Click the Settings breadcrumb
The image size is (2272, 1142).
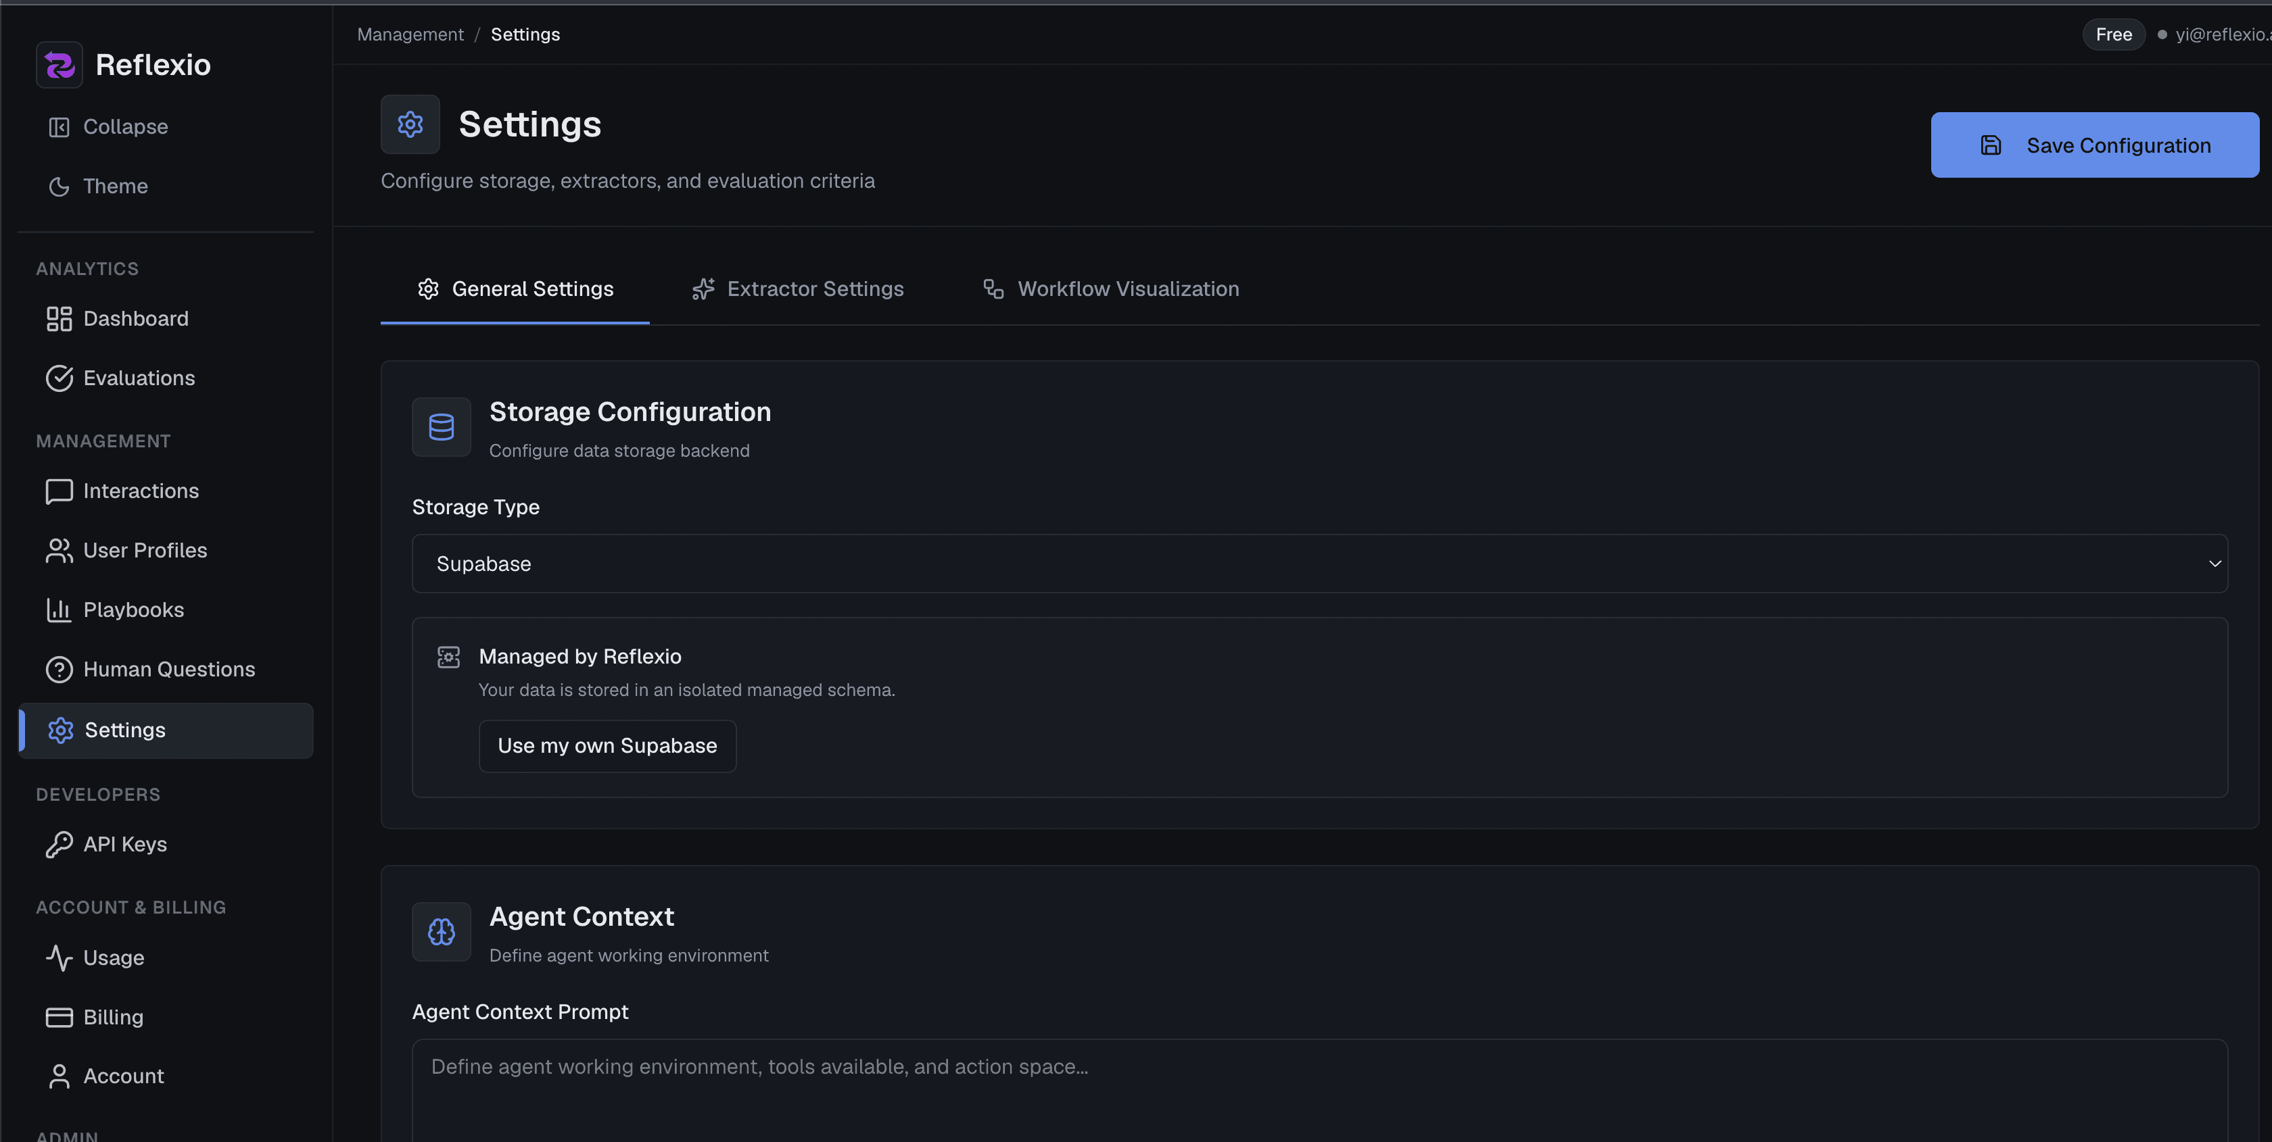(x=525, y=34)
